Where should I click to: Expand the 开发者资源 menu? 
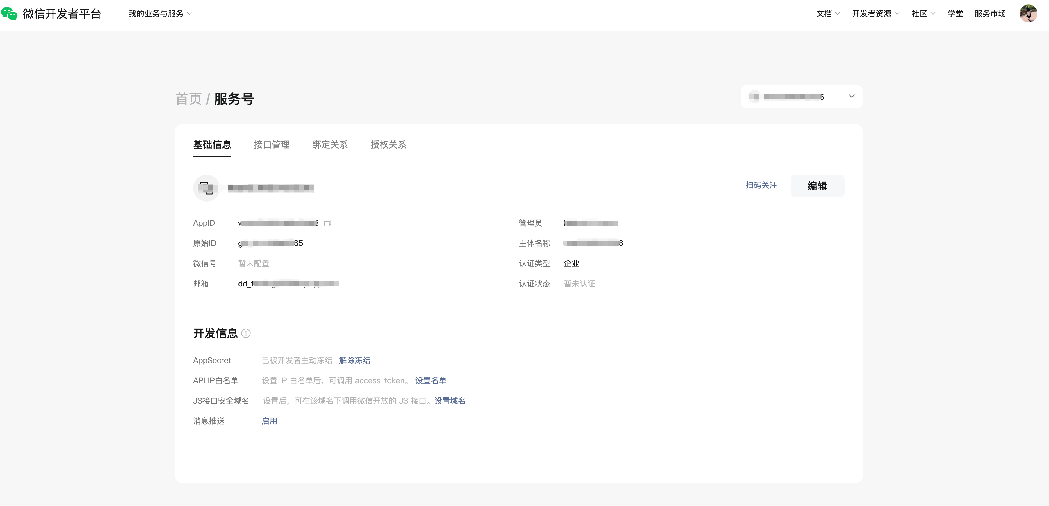[875, 13]
